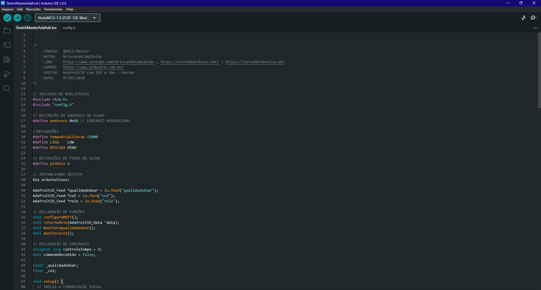
Task: Switch to the config.h tab
Action: (x=69, y=28)
